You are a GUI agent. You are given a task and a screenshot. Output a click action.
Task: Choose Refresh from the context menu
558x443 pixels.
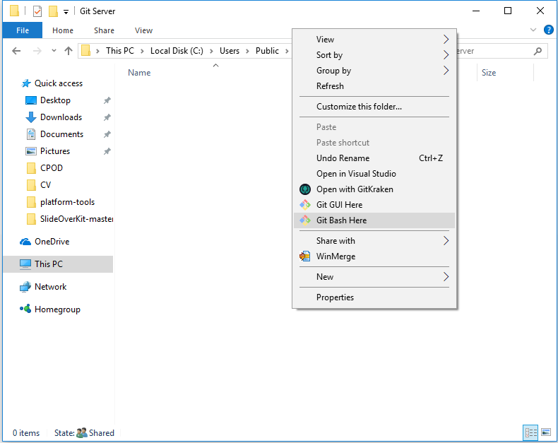pos(330,86)
